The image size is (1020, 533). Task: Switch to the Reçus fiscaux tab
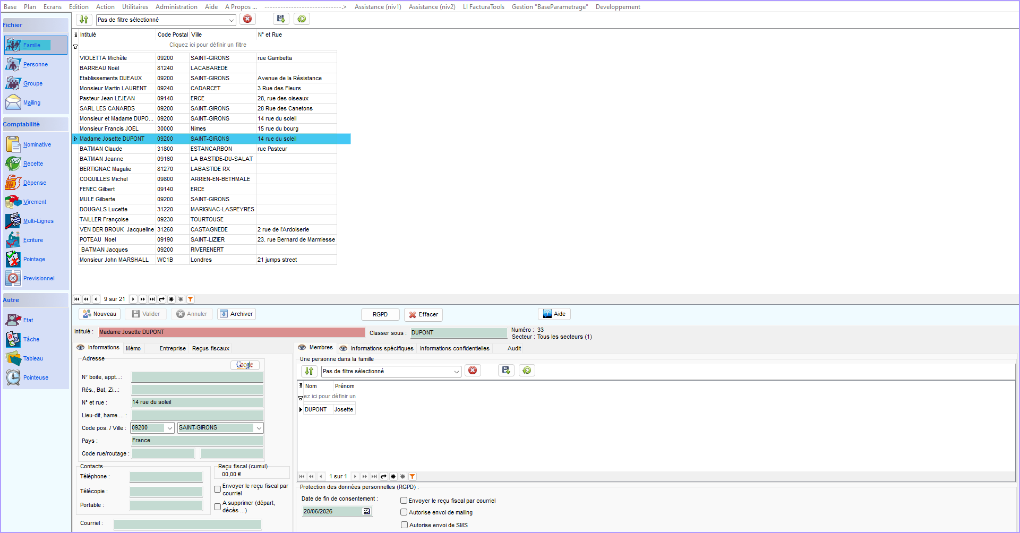pos(211,348)
